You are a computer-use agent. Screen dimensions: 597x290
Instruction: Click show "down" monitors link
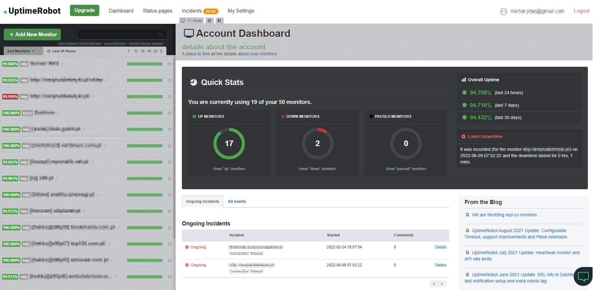(317, 169)
